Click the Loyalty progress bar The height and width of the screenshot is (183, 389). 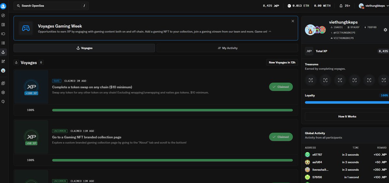click(347, 102)
